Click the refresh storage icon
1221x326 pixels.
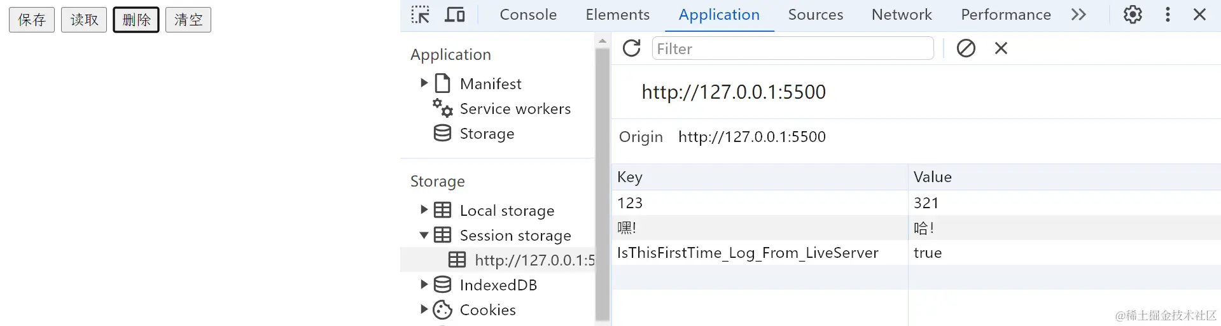631,48
